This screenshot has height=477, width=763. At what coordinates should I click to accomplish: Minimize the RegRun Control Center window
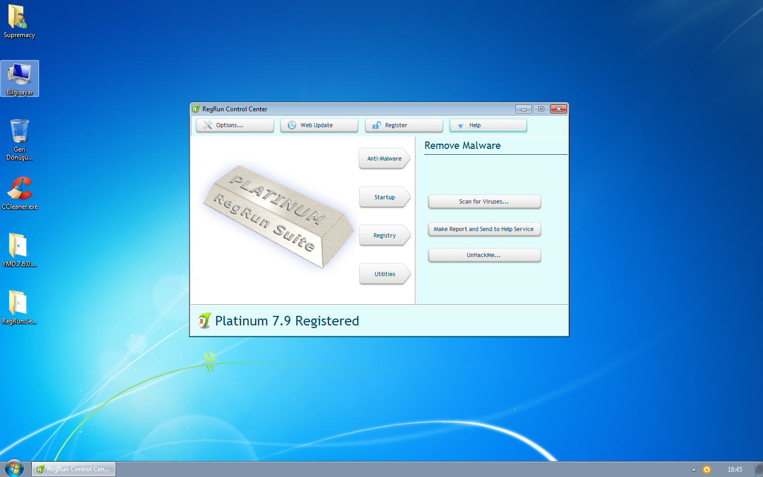point(524,109)
